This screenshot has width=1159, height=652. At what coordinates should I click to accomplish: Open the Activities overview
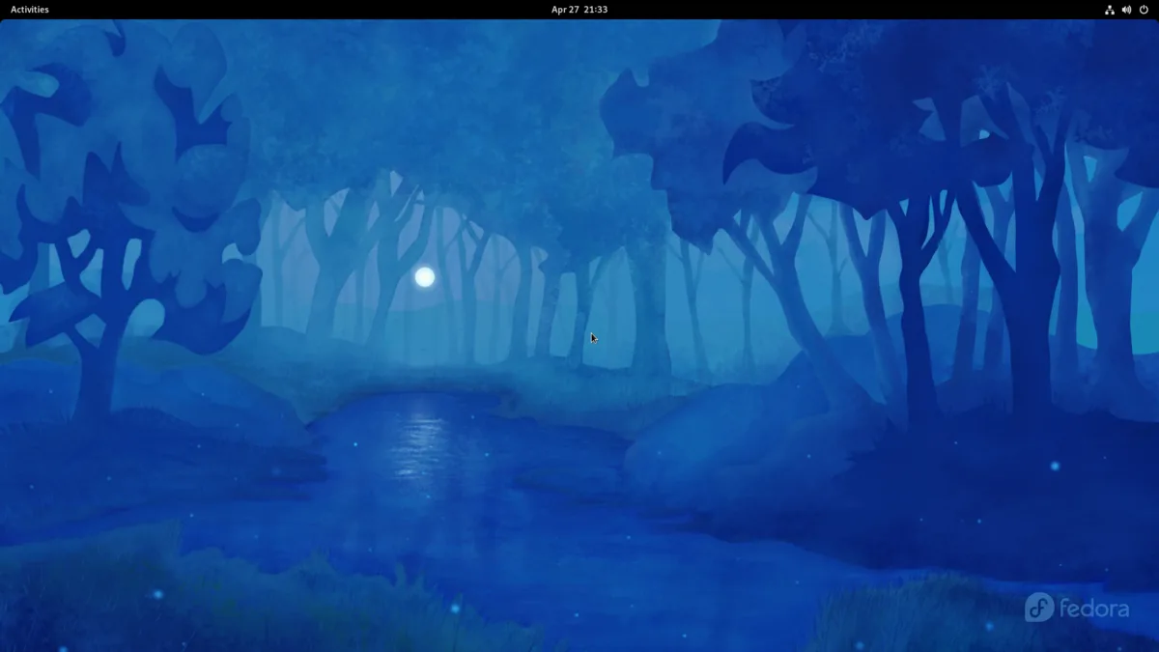(29, 10)
